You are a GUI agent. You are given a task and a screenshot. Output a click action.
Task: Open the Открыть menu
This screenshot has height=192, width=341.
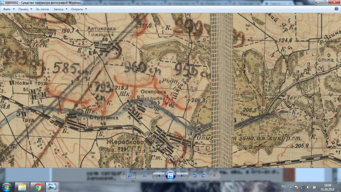pos(79,9)
